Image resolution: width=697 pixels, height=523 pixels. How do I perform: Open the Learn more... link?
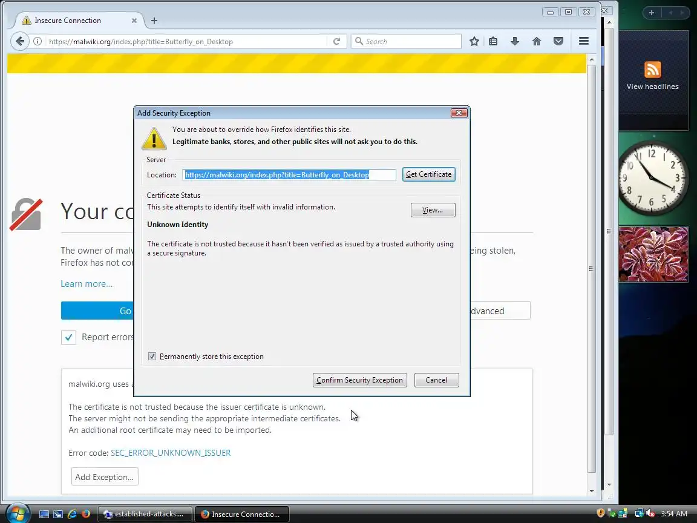coord(87,284)
